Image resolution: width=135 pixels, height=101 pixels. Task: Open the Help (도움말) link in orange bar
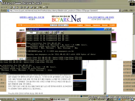(112, 25)
